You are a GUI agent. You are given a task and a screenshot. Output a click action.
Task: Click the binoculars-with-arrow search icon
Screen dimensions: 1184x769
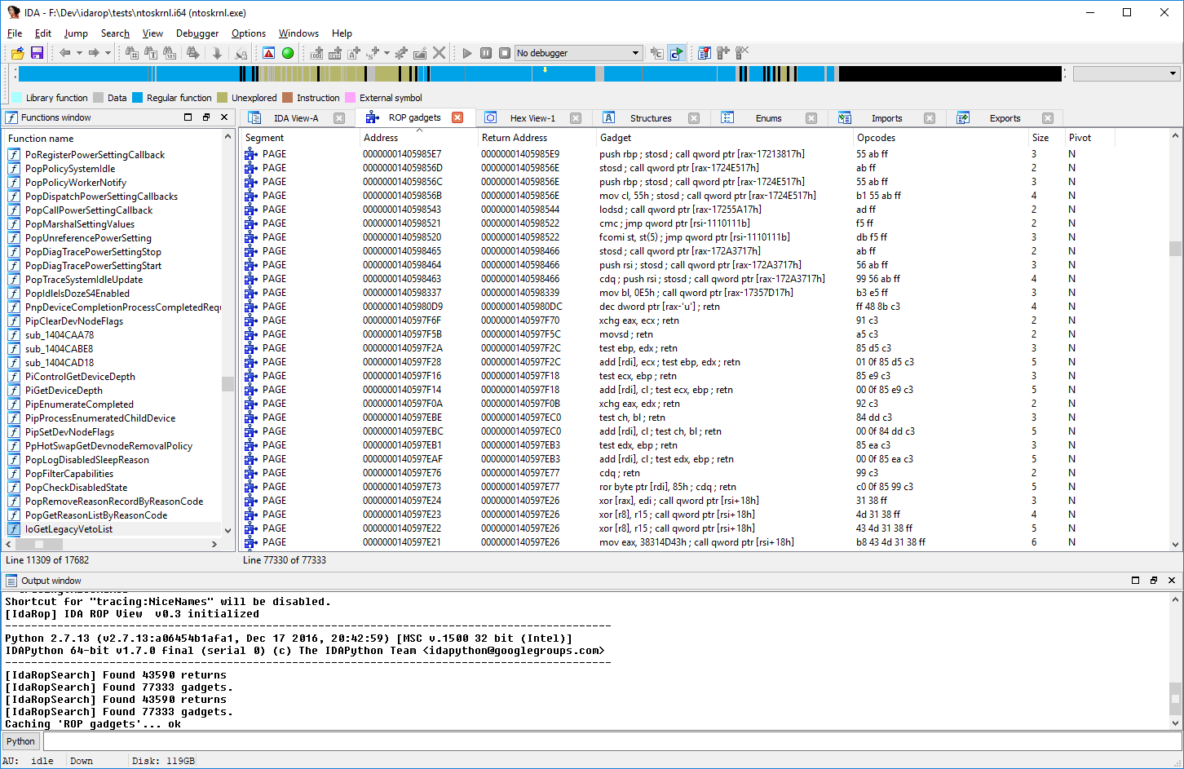[x=192, y=53]
